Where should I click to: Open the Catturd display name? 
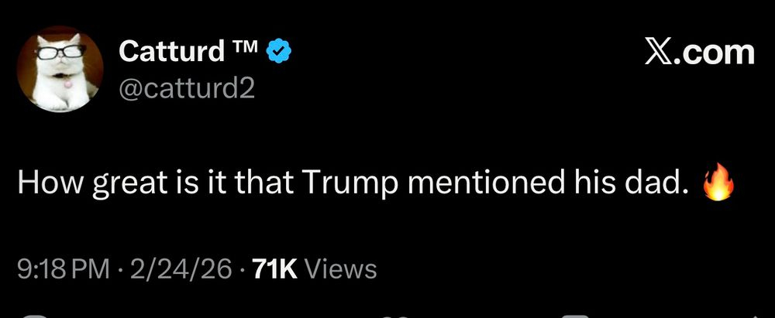pos(170,52)
